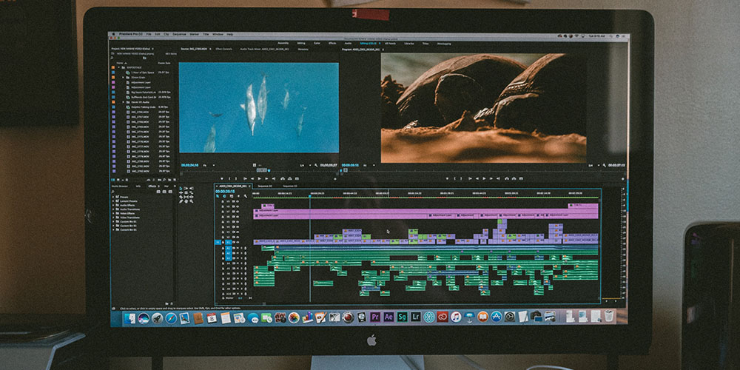
Task: Open Program monitor playback resolution dropdown
Action: (x=594, y=165)
